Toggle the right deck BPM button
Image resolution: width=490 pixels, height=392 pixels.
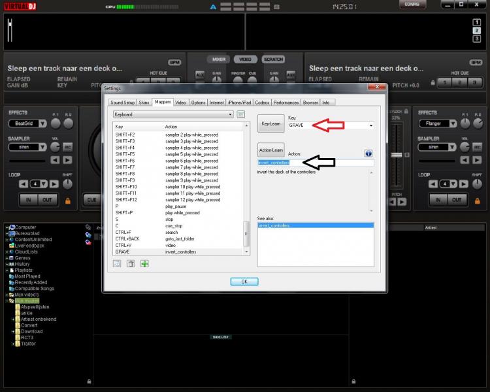[x=476, y=62]
